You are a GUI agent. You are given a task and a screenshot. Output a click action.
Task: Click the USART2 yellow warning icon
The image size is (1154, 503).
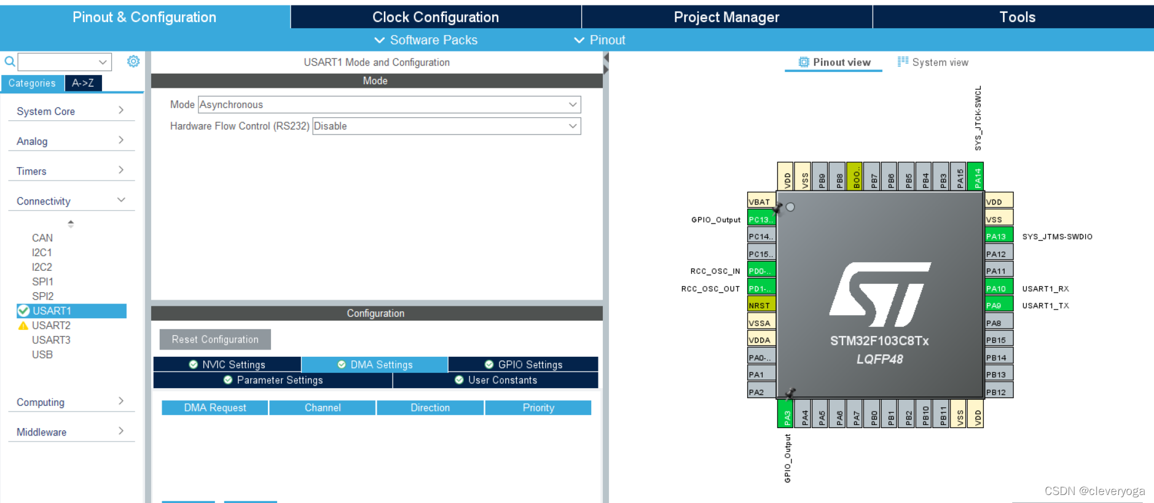(x=23, y=326)
